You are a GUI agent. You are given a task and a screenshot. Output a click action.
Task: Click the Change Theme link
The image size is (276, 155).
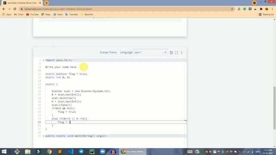click(108, 53)
